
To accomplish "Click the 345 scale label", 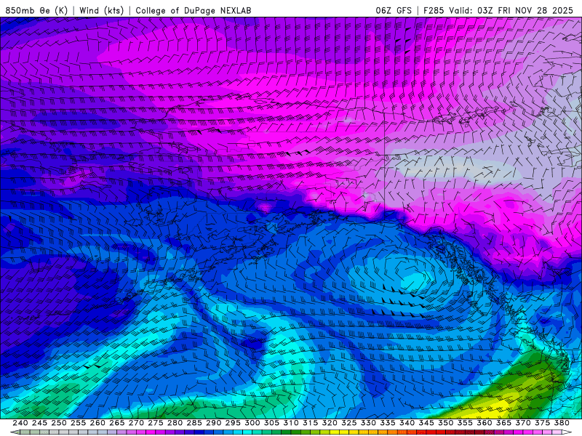I will pos(426,423).
